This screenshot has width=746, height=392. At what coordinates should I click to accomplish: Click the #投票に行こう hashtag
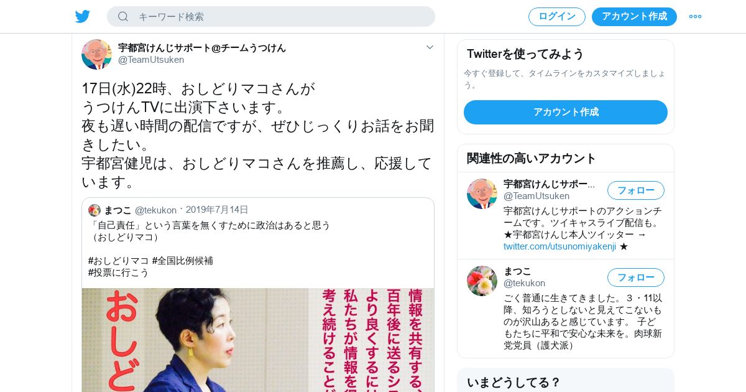(119, 273)
